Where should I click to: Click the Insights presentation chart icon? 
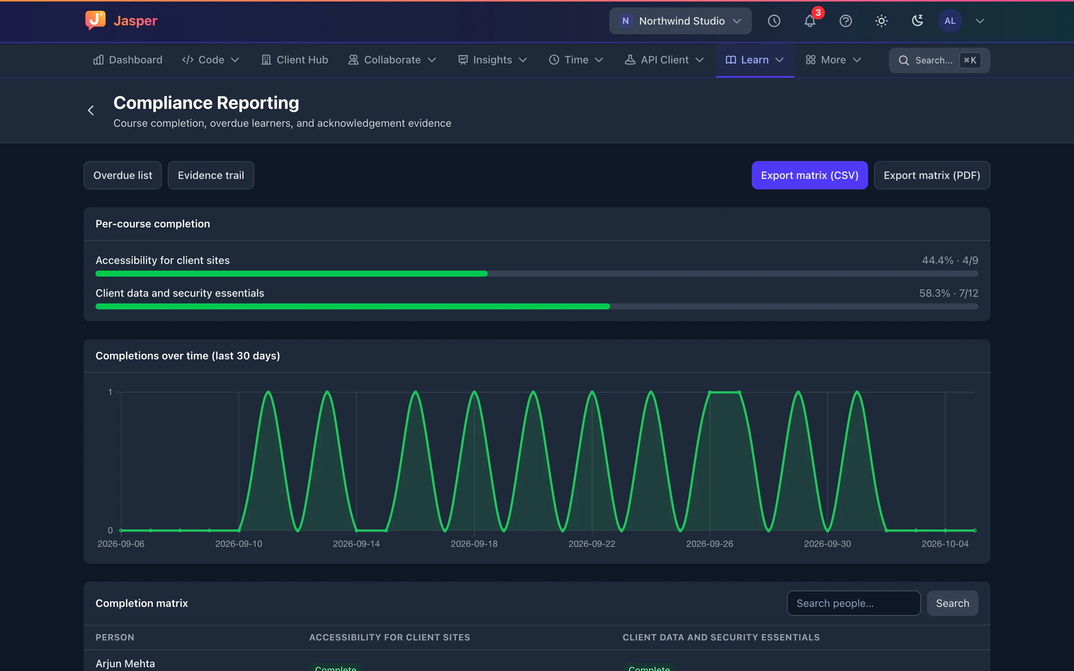click(463, 60)
